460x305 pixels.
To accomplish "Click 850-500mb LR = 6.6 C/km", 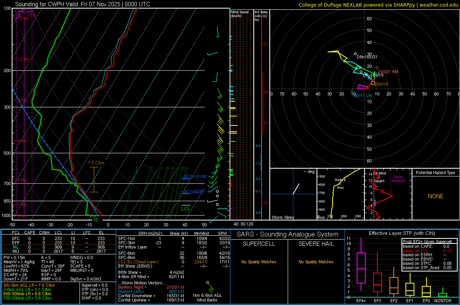I will click(27, 294).
